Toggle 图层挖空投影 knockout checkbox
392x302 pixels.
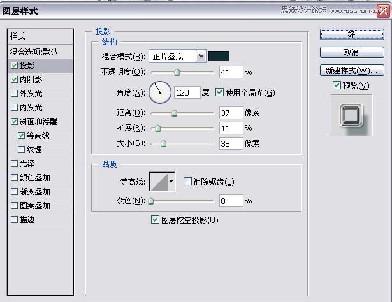point(155,220)
